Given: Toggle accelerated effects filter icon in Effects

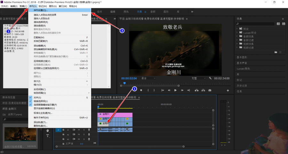Looking at the screenshot, I should (278, 24).
